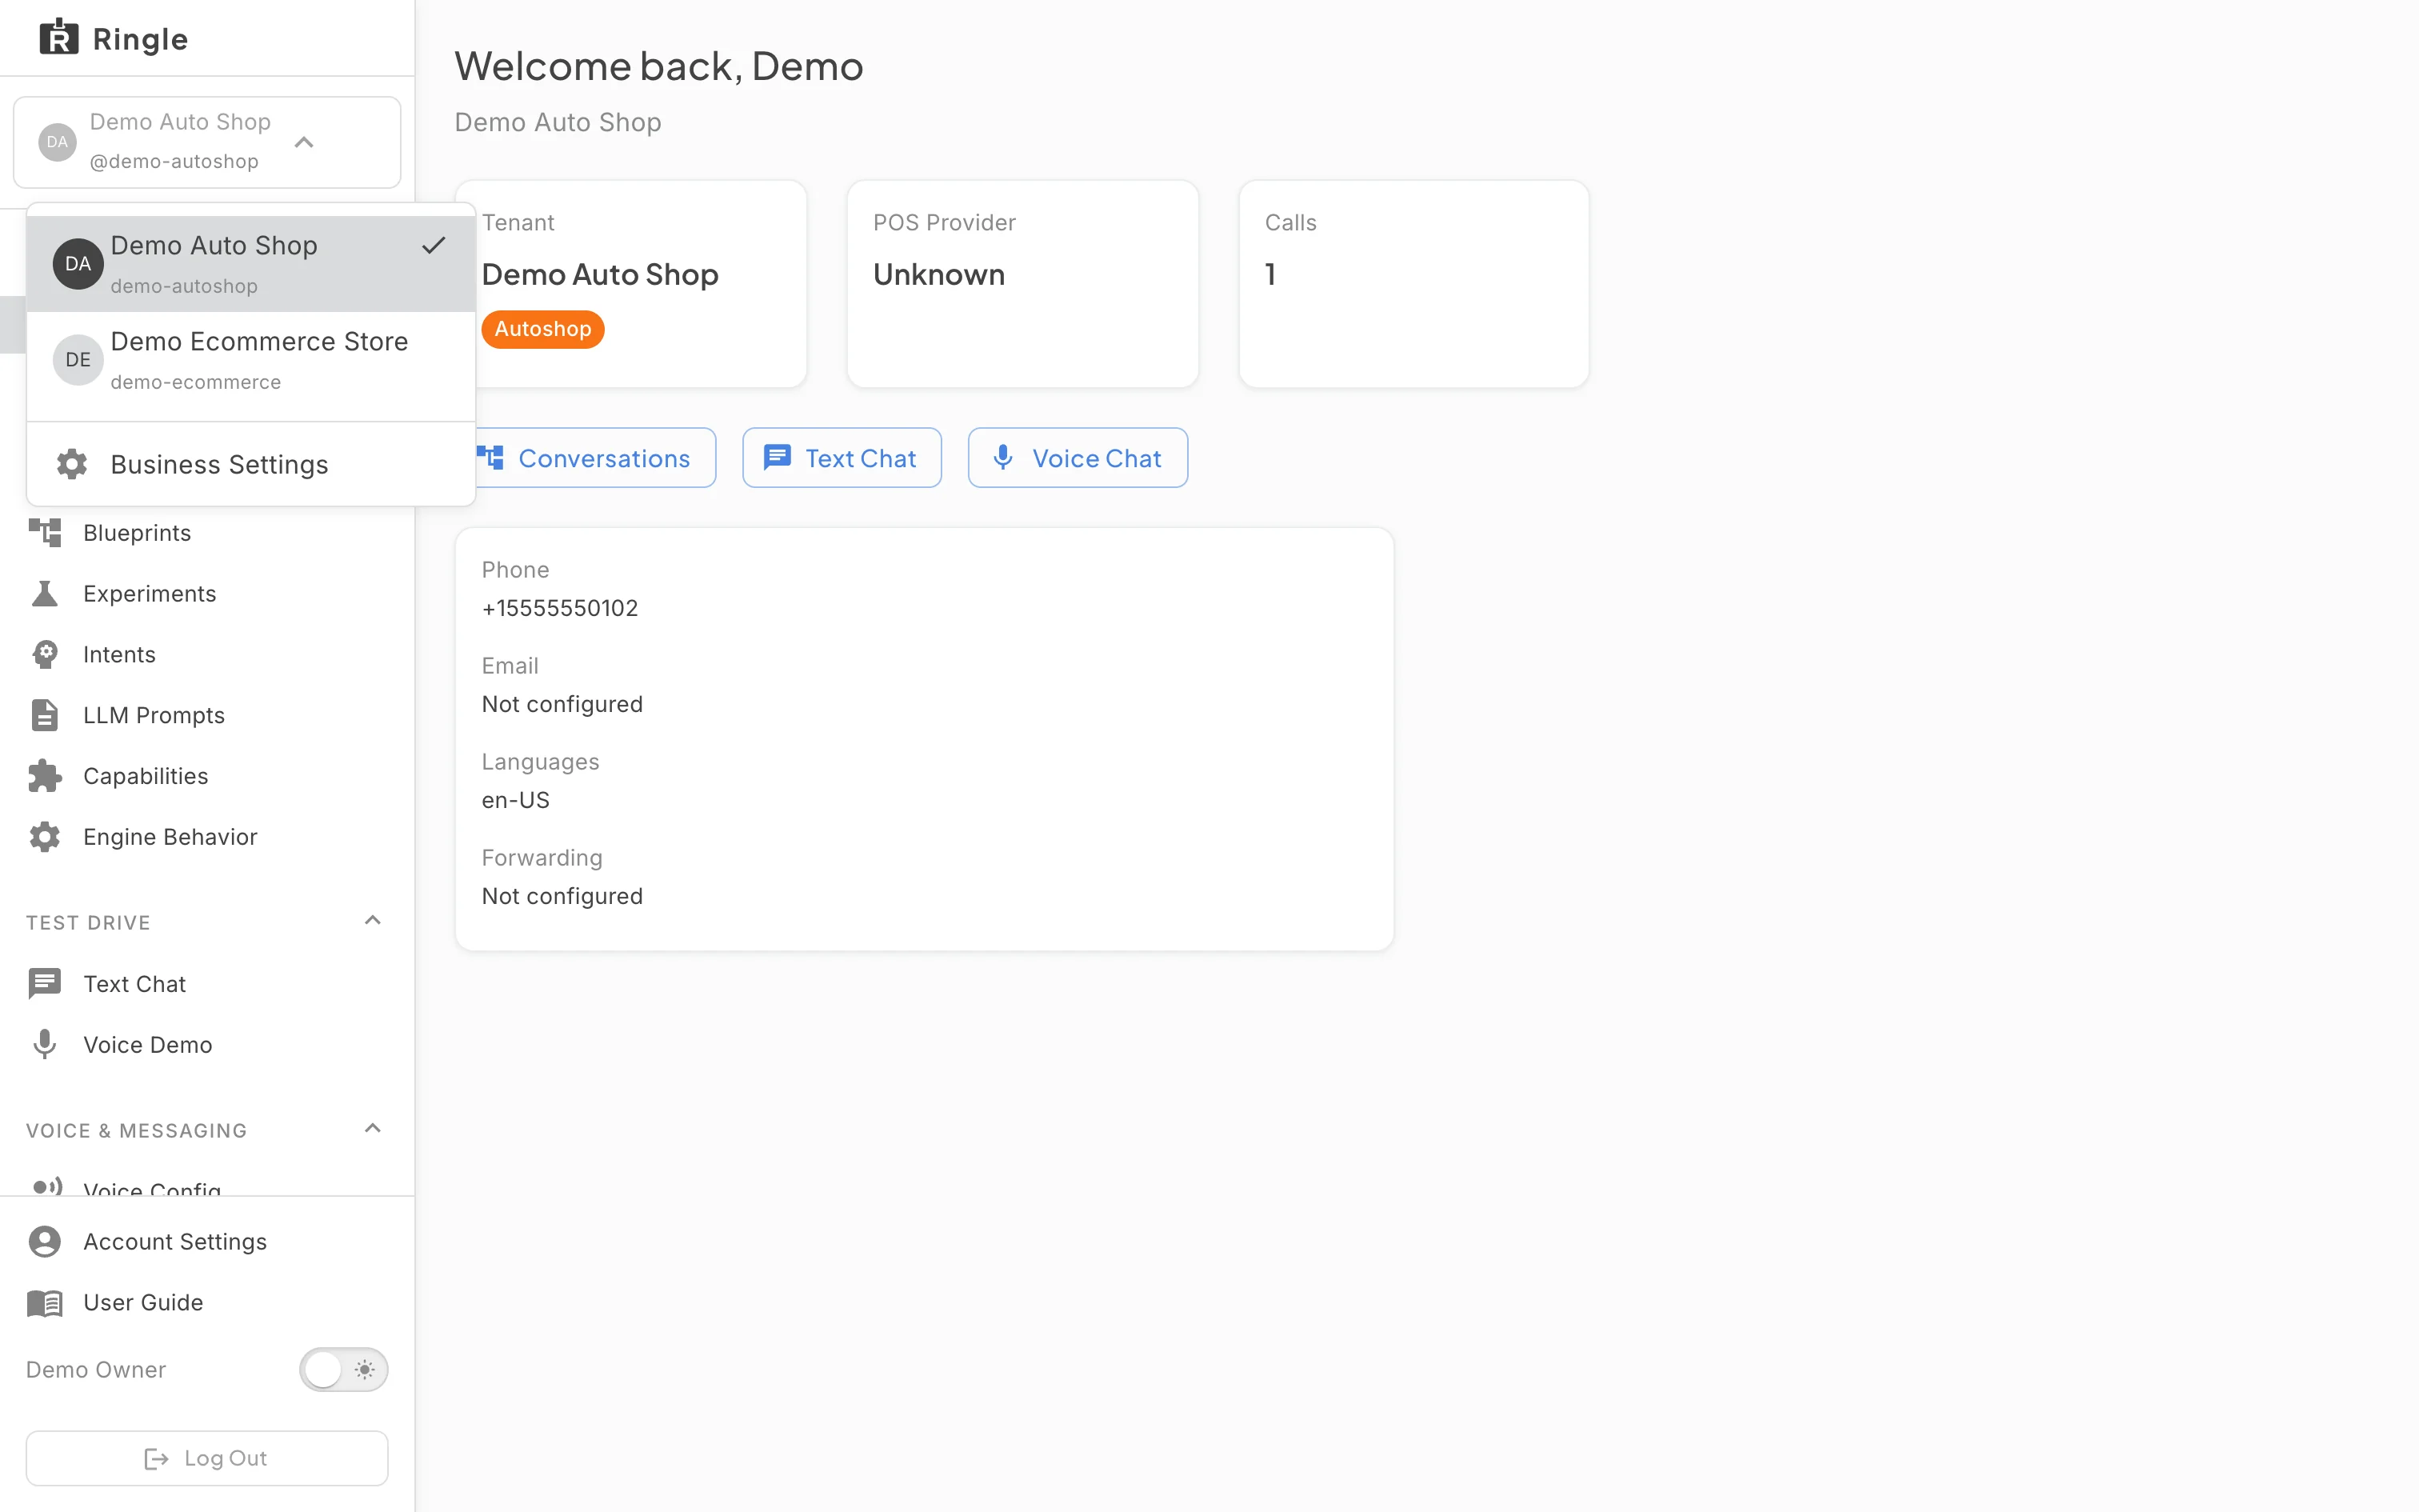
Task: Click the Forwarding Not configured value
Action: click(562, 896)
